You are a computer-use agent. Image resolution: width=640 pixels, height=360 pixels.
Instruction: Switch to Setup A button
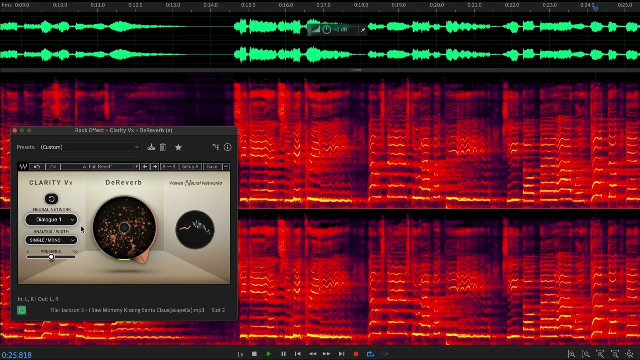[x=190, y=166]
